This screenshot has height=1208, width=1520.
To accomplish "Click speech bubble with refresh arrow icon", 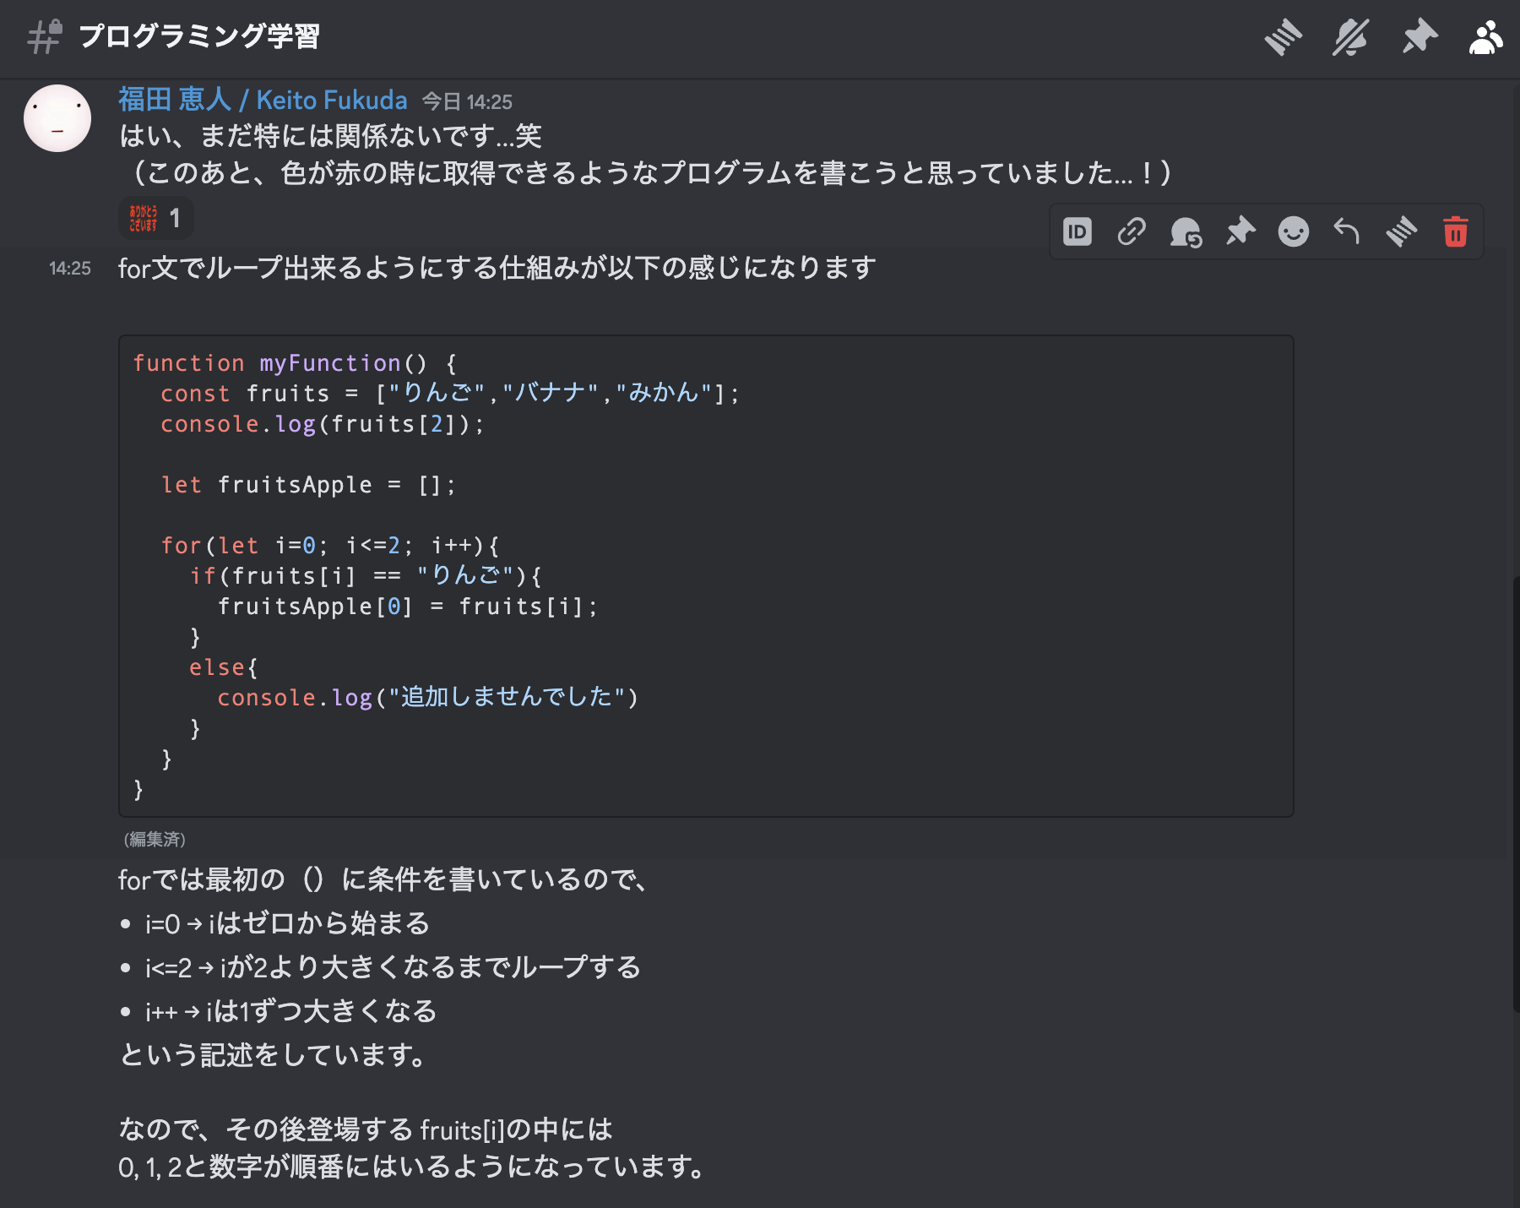I will (1186, 231).
